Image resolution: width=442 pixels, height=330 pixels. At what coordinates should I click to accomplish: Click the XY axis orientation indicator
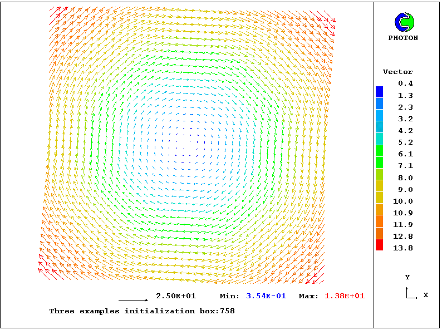411,293
